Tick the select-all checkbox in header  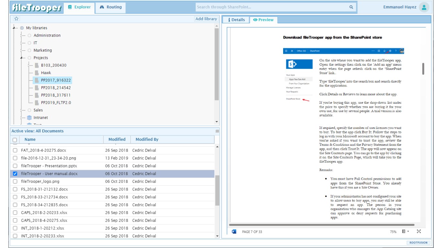click(15, 140)
